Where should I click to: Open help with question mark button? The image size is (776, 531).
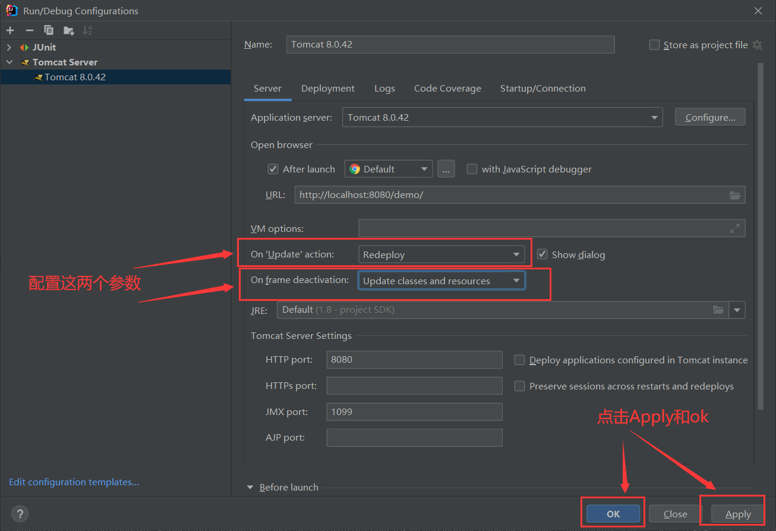pyautogui.click(x=20, y=514)
